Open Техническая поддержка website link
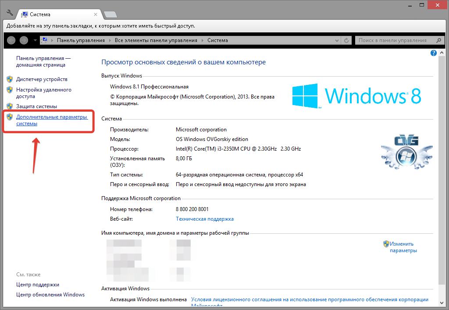449x310 pixels. coord(205,219)
